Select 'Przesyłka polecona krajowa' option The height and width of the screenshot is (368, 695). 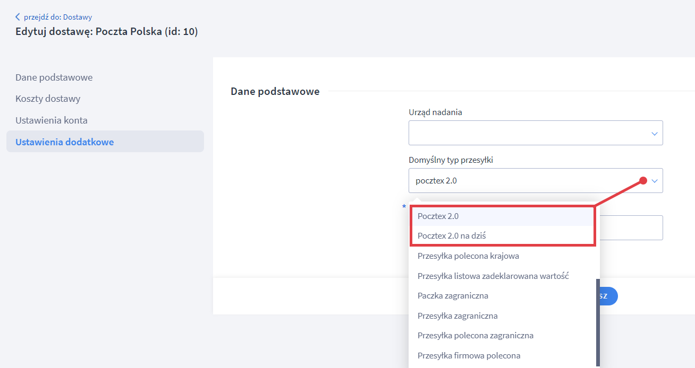(x=504, y=256)
